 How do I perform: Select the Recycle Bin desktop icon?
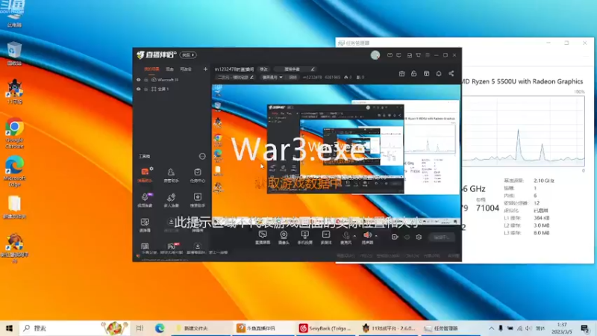click(14, 53)
